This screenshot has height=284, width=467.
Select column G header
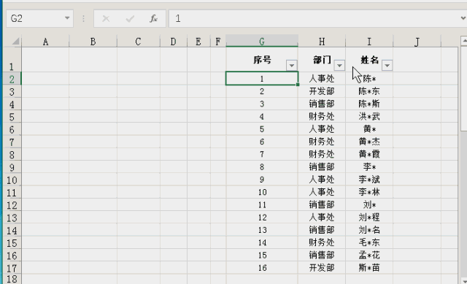point(262,42)
